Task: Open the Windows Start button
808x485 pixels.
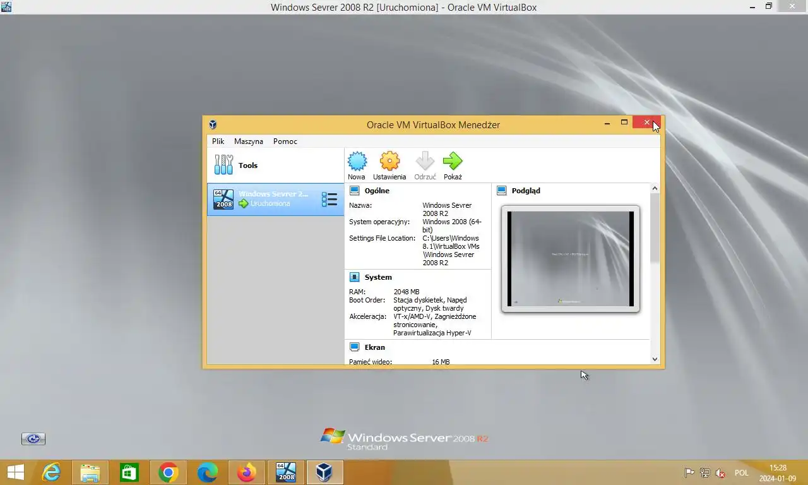Action: pos(15,472)
